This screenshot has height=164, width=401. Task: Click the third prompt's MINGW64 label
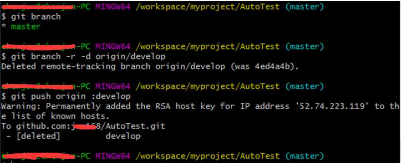click(x=113, y=86)
